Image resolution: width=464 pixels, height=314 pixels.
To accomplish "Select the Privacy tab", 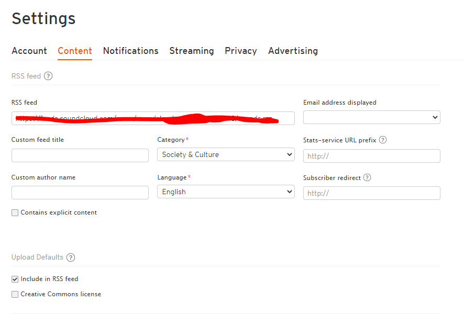I will pos(241,51).
